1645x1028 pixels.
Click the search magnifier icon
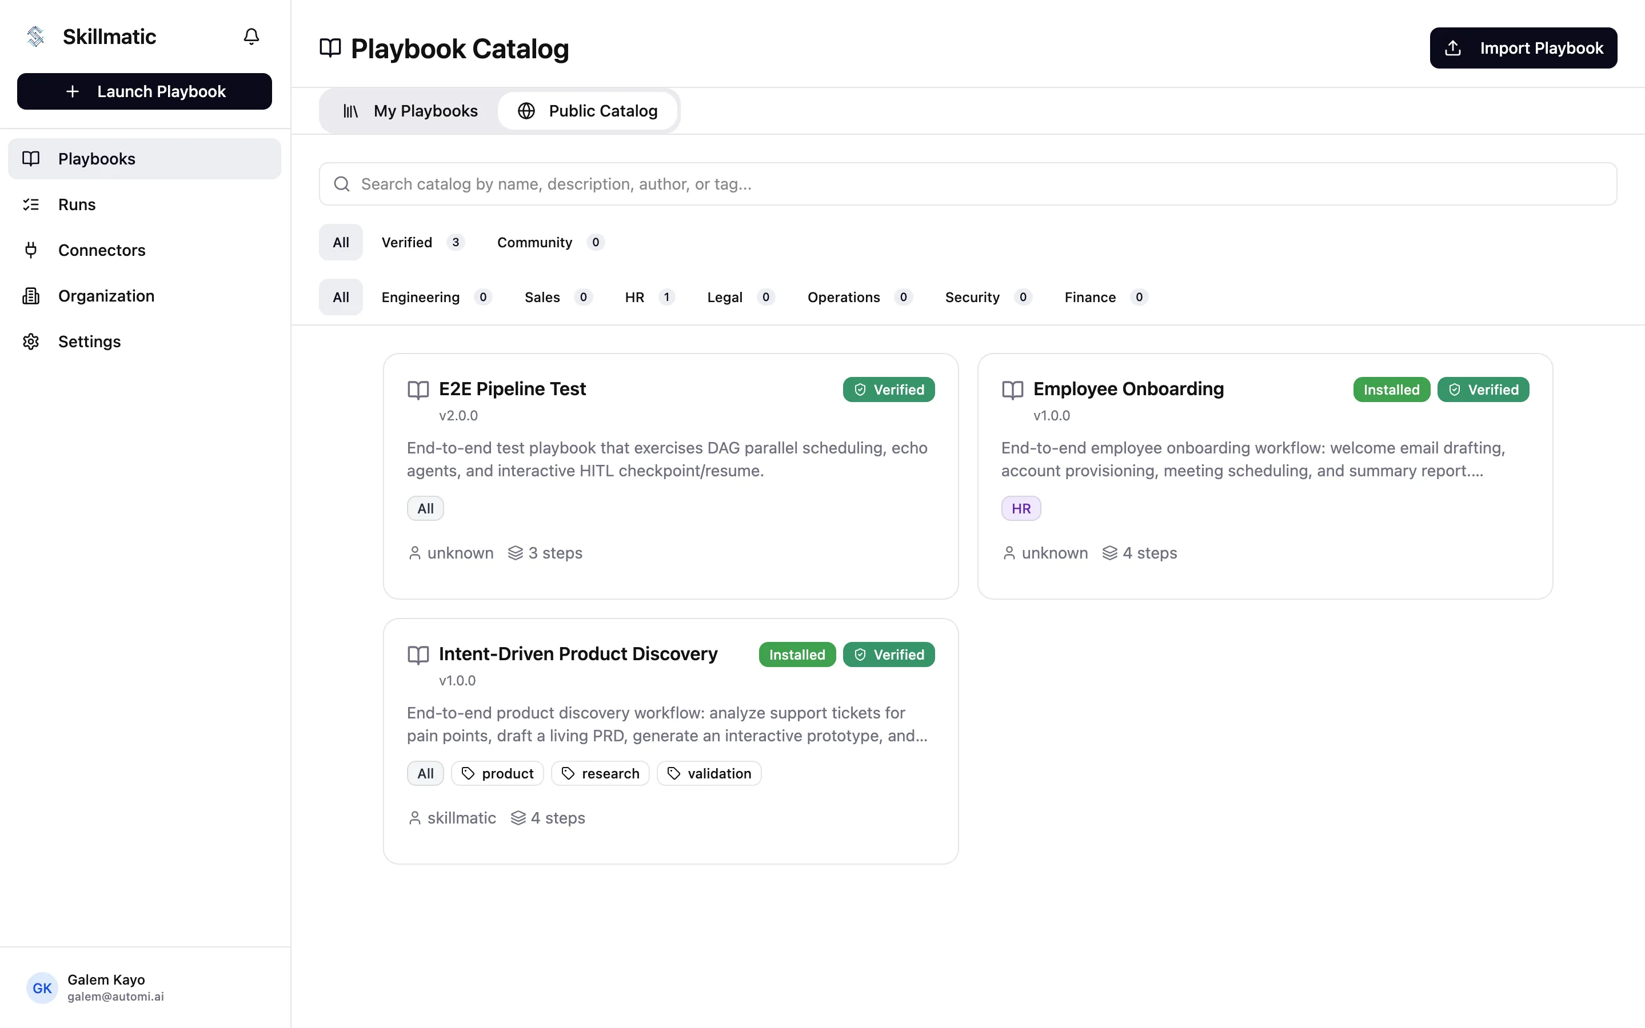342,184
